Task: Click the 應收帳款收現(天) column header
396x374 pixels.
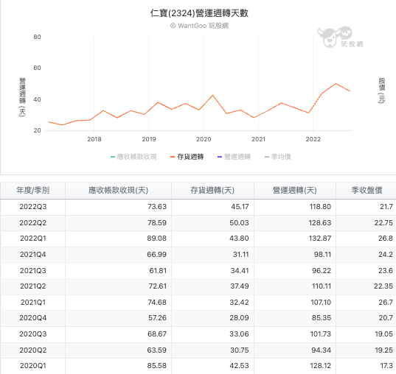Action: tap(118, 190)
